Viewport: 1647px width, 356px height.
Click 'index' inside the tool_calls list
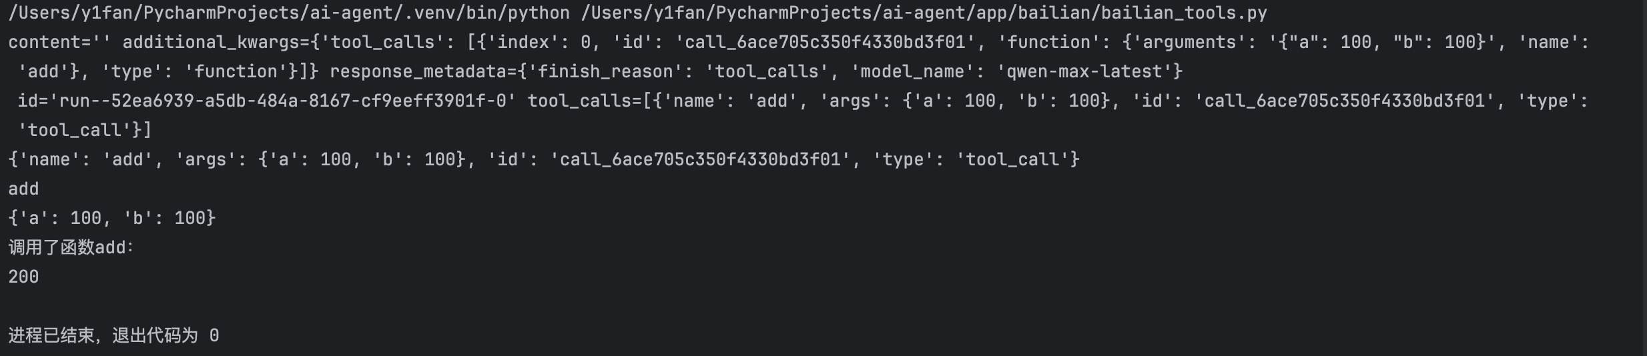(523, 42)
